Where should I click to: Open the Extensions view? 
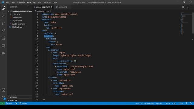click(3, 38)
